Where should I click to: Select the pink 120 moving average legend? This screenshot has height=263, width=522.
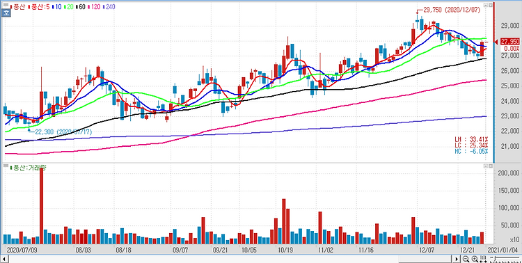94,6
